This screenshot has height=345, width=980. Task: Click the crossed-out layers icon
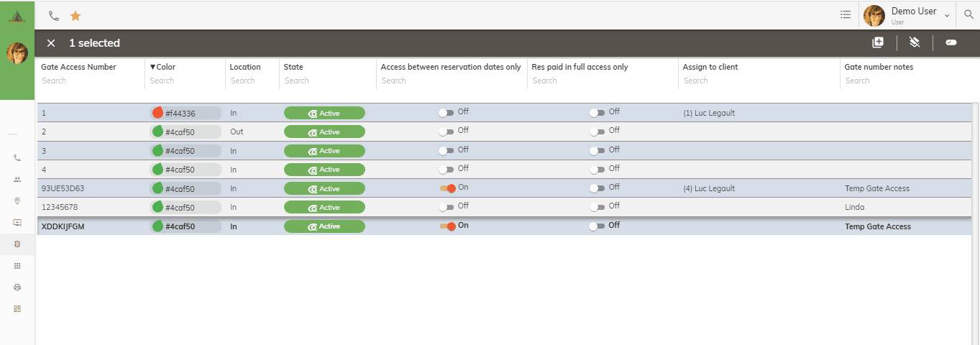[x=915, y=43]
